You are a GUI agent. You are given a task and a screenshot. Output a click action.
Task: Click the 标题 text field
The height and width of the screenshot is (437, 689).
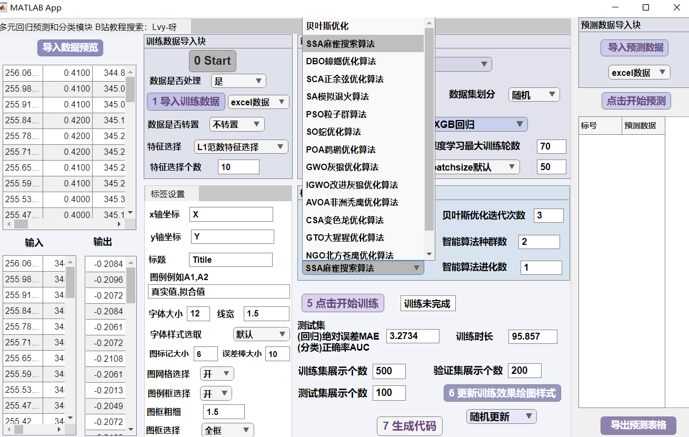pos(230,260)
